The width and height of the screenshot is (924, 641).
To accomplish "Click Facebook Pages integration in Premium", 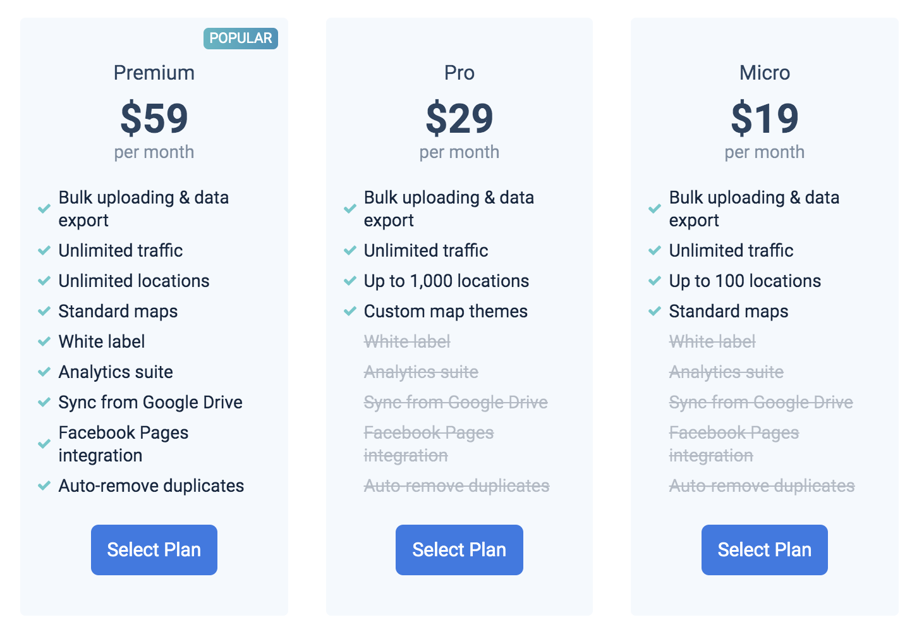I will pos(124,444).
